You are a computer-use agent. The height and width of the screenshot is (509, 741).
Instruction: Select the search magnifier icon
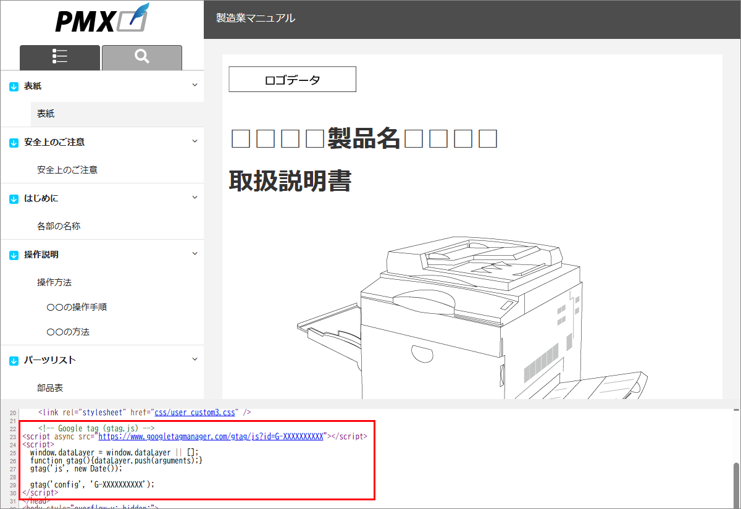click(x=141, y=57)
